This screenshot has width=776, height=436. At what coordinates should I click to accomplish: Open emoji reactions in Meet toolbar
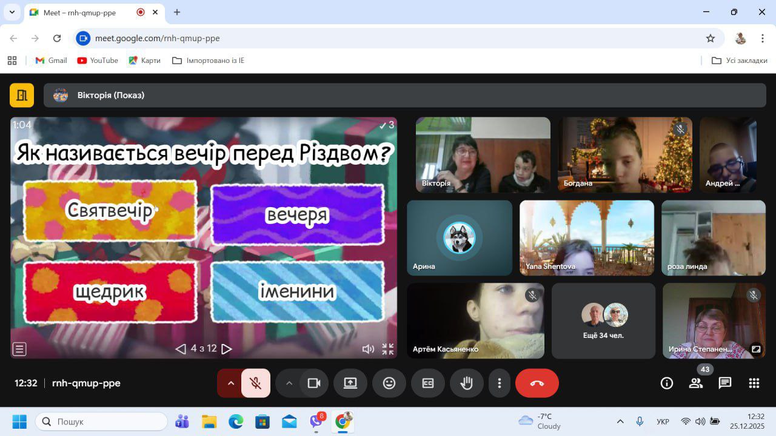click(389, 383)
